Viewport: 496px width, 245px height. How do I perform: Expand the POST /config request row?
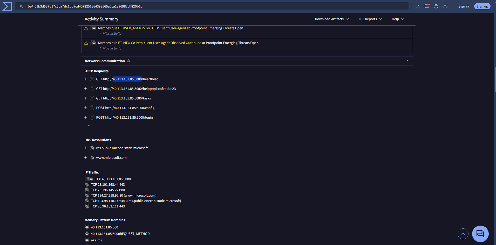pos(86,108)
